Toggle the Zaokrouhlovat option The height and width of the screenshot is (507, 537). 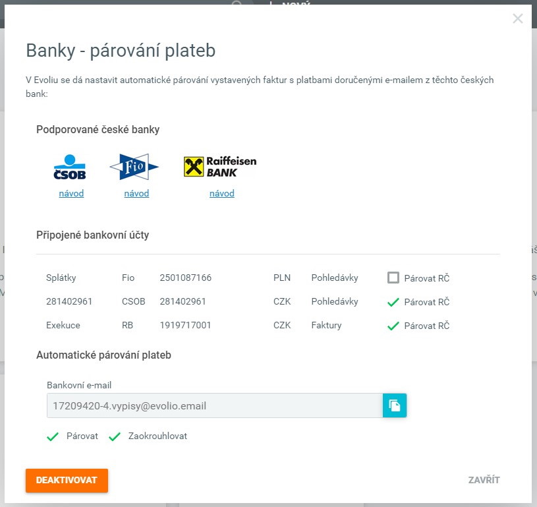[115, 436]
